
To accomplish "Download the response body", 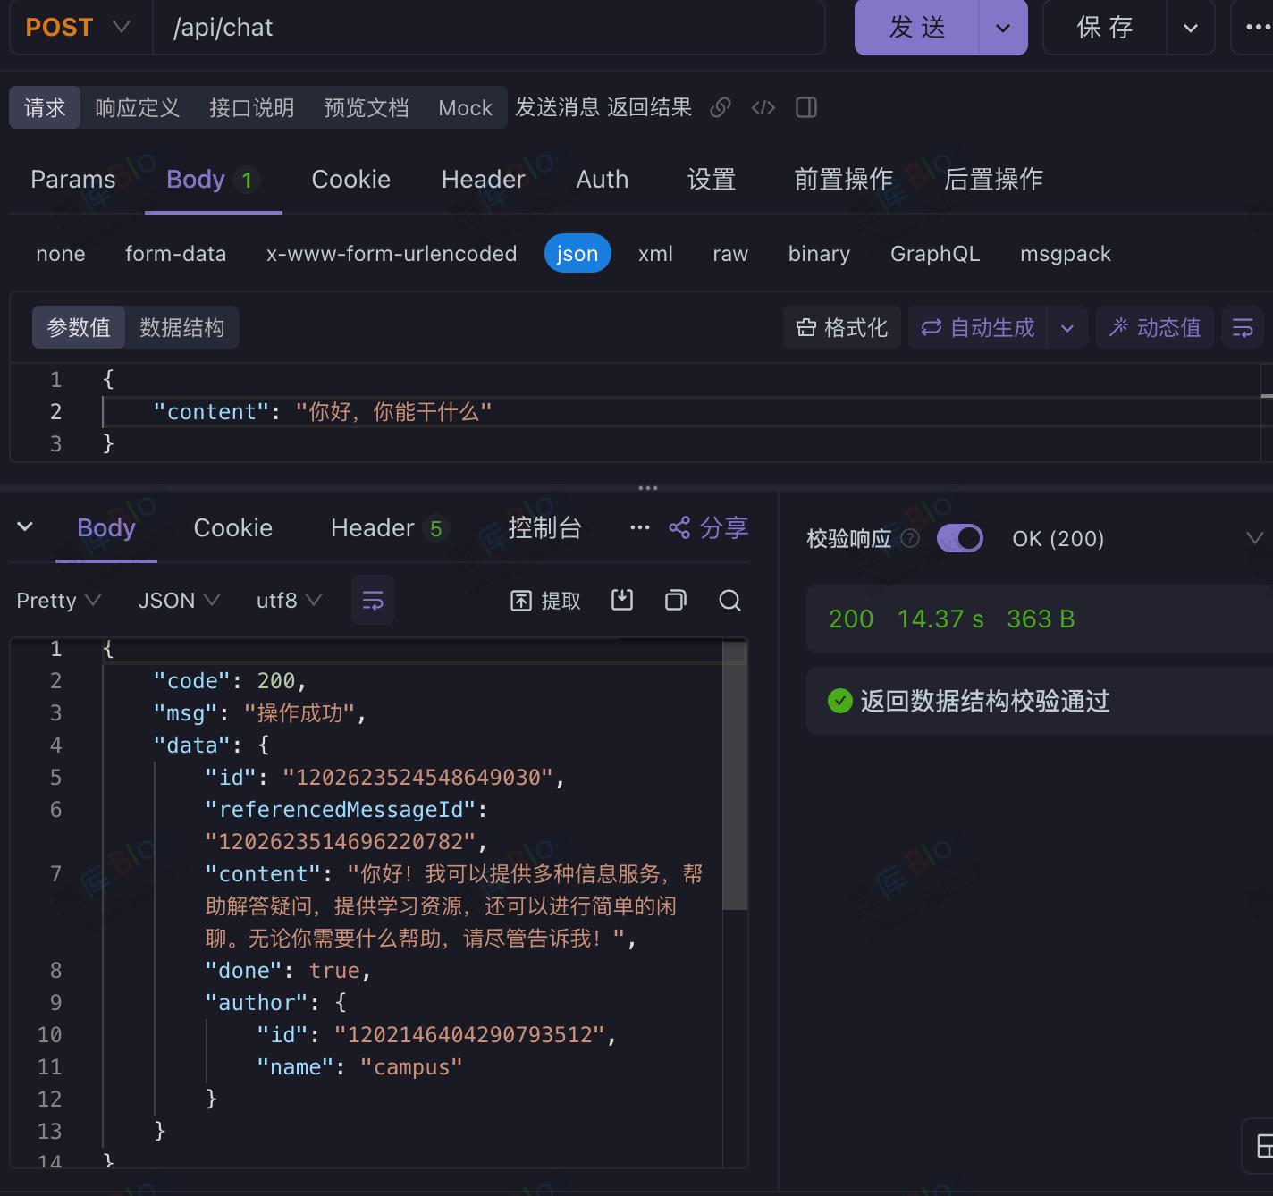I will (623, 600).
